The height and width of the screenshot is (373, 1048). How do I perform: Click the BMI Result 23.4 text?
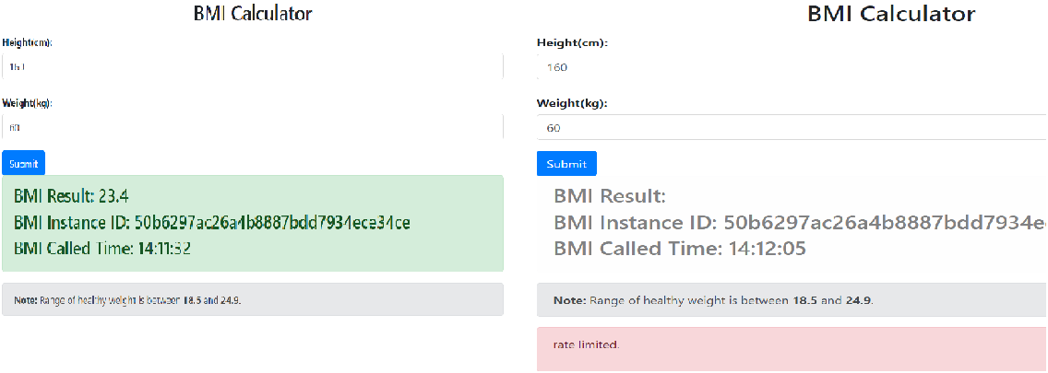[71, 195]
